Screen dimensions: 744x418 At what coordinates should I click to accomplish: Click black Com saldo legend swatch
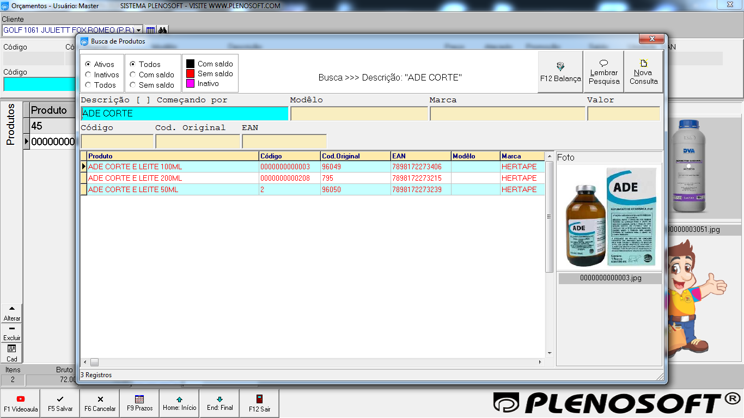190,64
